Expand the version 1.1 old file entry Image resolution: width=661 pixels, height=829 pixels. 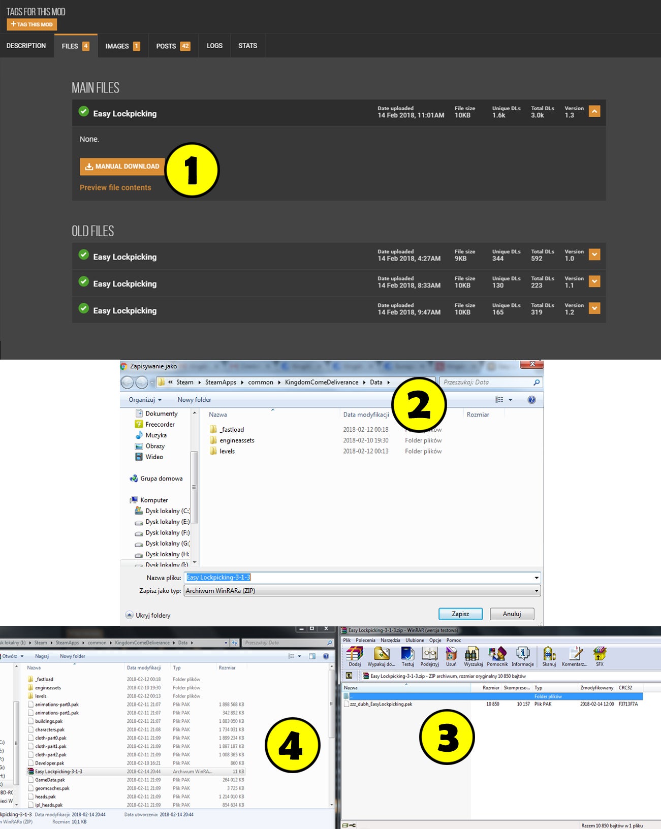coord(594,281)
